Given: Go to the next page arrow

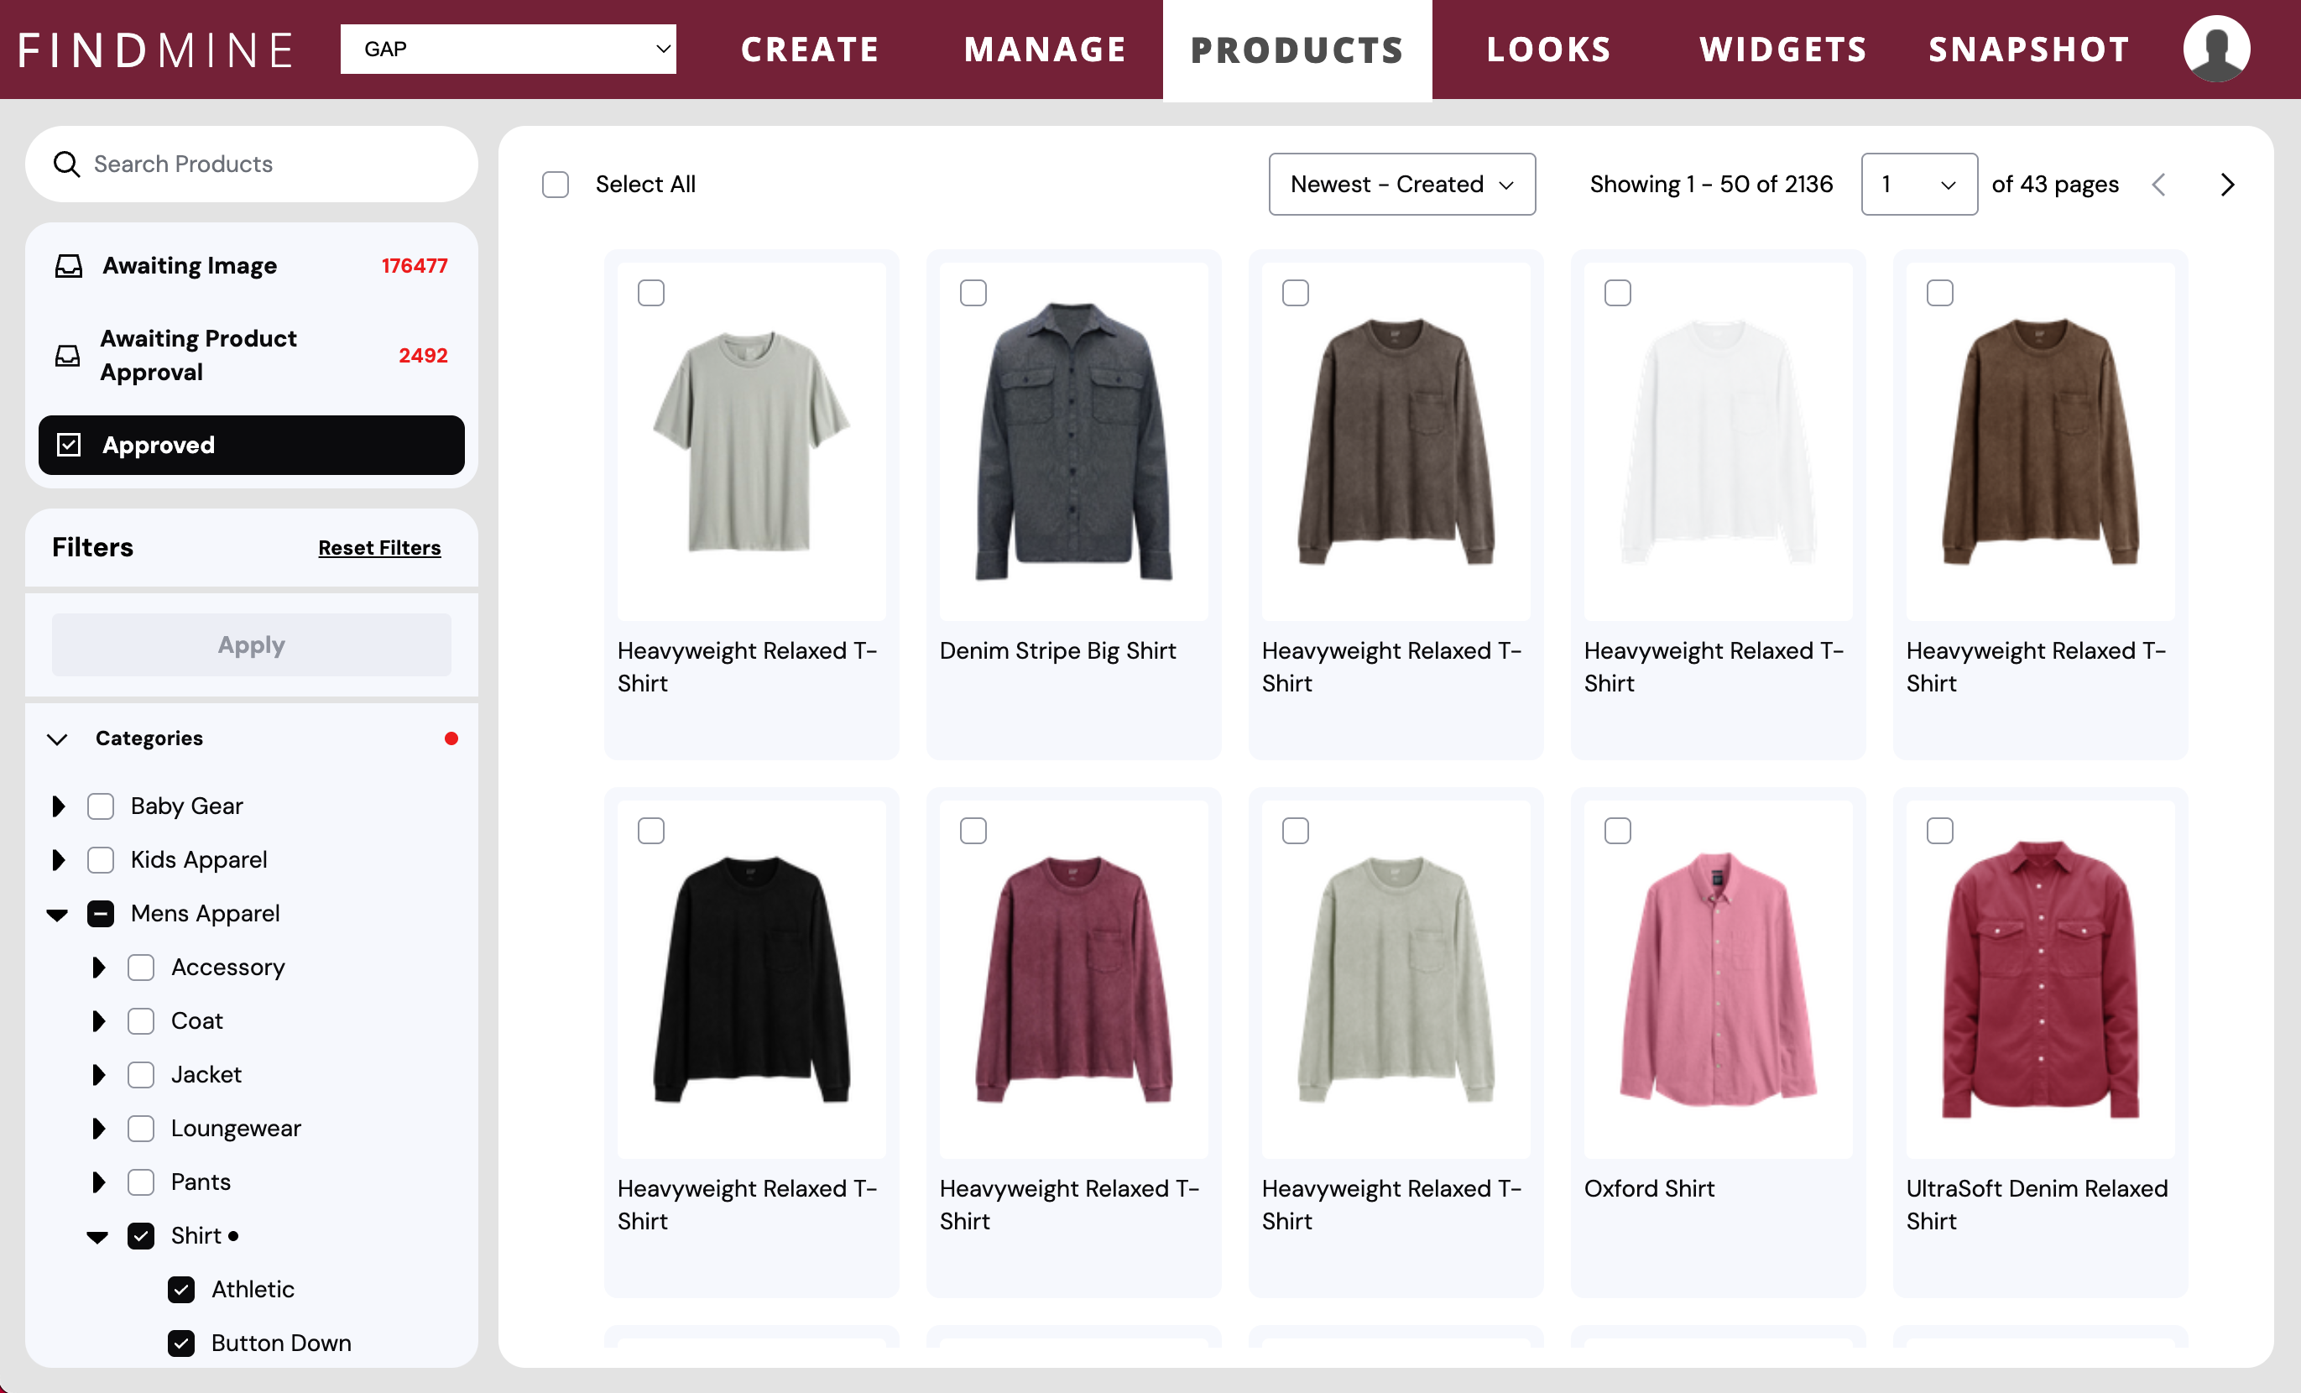Looking at the screenshot, I should coord(2227,185).
